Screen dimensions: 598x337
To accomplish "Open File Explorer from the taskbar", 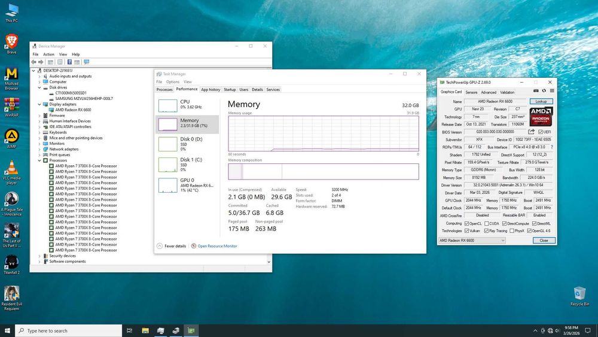I will (145, 330).
